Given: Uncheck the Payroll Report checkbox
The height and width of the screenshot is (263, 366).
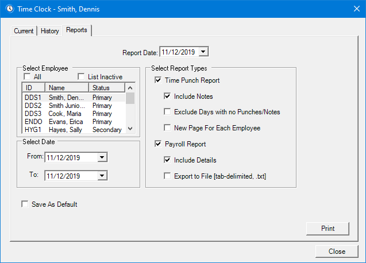Looking at the screenshot, I should point(158,144).
